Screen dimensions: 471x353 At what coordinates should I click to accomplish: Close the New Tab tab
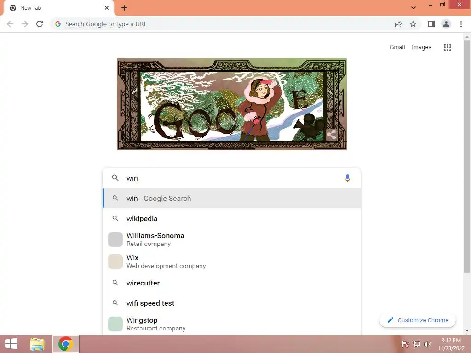[107, 8]
